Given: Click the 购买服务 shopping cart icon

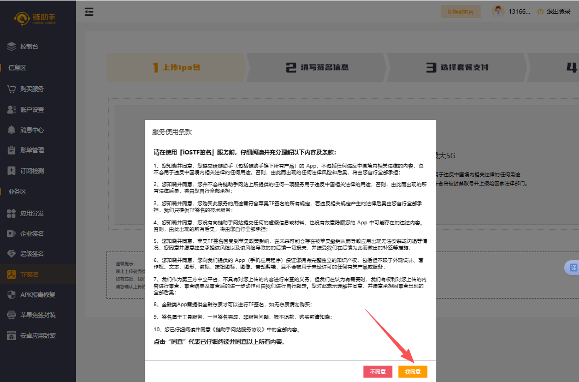Looking at the screenshot, I should (11, 89).
